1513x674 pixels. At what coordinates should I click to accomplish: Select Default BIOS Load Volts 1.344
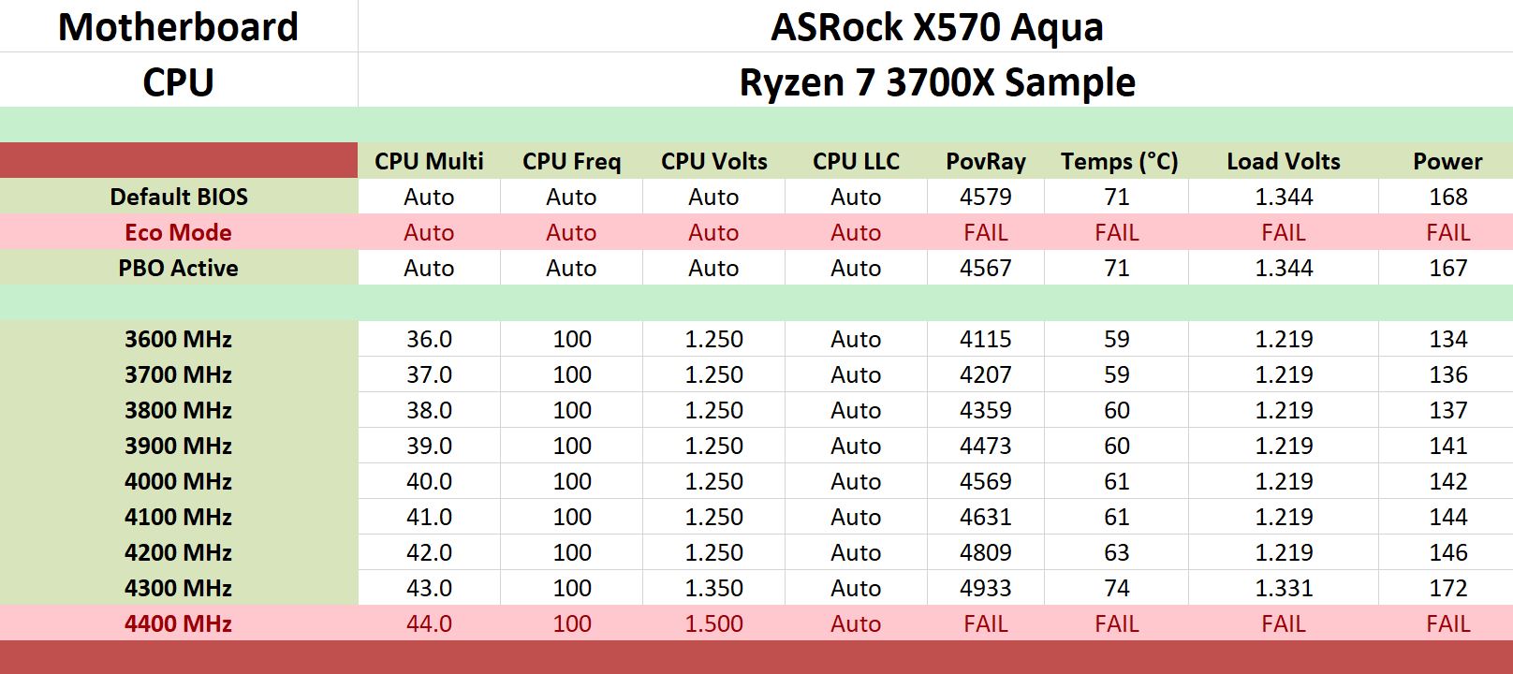1284,197
